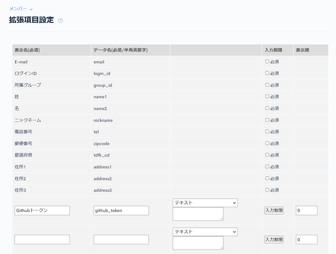Tick the 必須 checkbox for E-mail
The image size is (336, 254).
click(x=267, y=62)
